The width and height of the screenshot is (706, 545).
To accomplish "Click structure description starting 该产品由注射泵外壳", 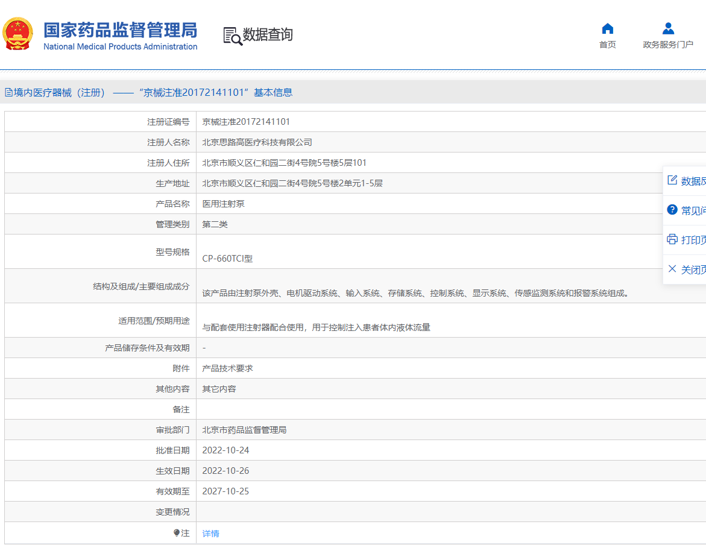I will tap(415, 293).
